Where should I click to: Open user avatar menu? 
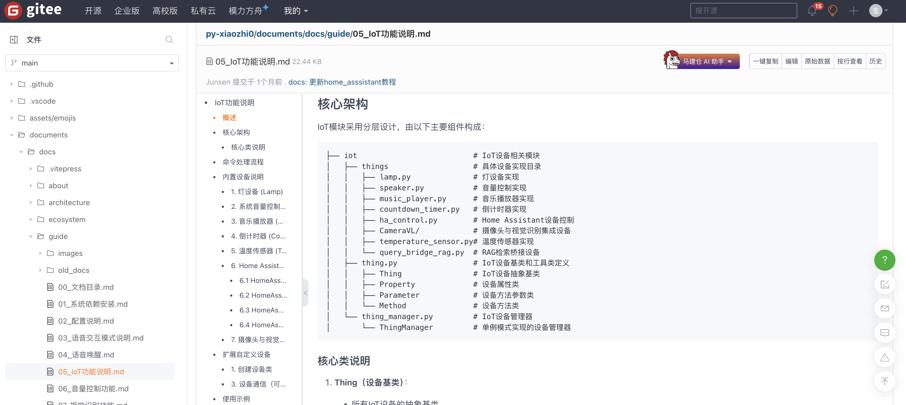coord(878,11)
